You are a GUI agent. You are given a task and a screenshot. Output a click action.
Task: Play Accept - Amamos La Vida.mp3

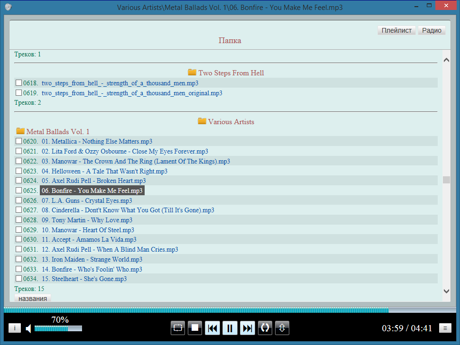click(x=89, y=239)
